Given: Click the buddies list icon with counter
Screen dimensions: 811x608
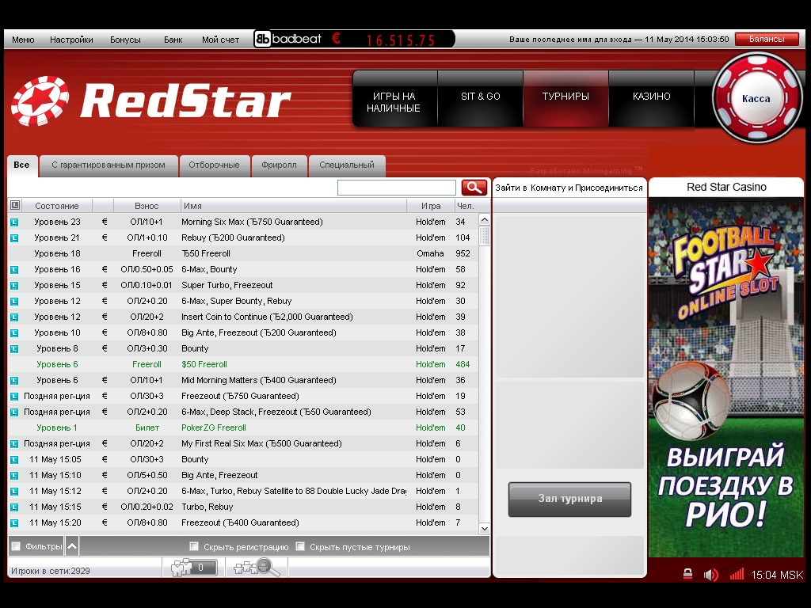Looking at the screenshot, I should click(189, 568).
